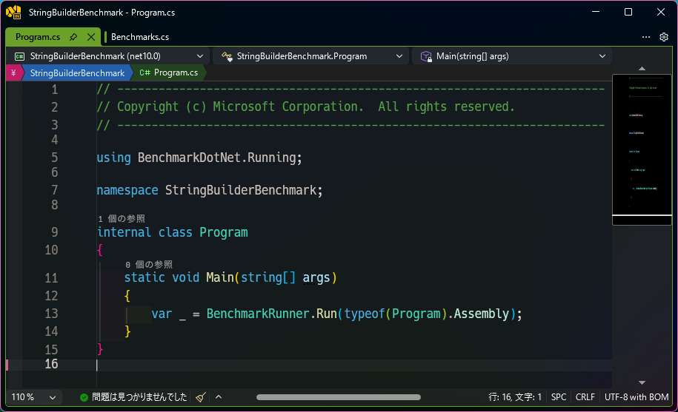Click the class icon beside StringBuilderBenchmark.Program
678x412 pixels.
227,56
